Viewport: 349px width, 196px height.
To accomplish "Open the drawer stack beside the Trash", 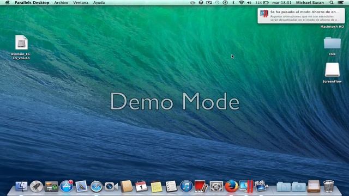I will click(x=314, y=186).
